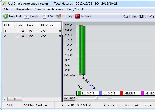155x110 pixels.
Task: Click the Time column header
Action: point(30,25)
